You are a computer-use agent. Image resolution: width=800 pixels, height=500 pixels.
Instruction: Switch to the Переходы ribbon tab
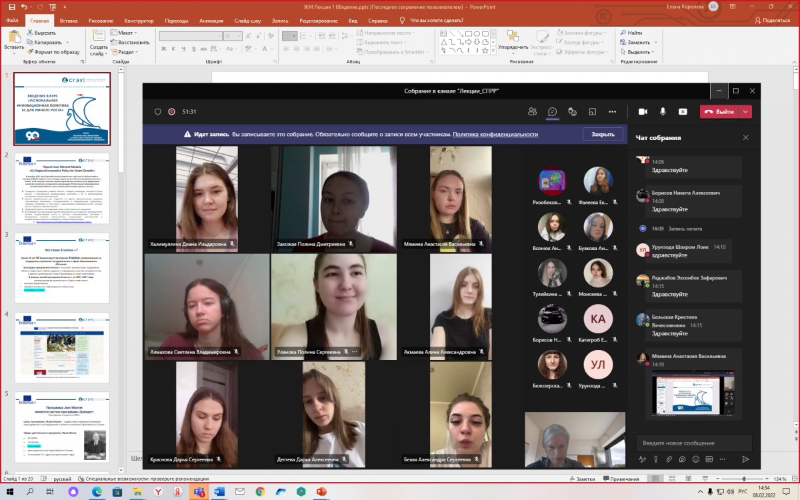click(x=177, y=21)
